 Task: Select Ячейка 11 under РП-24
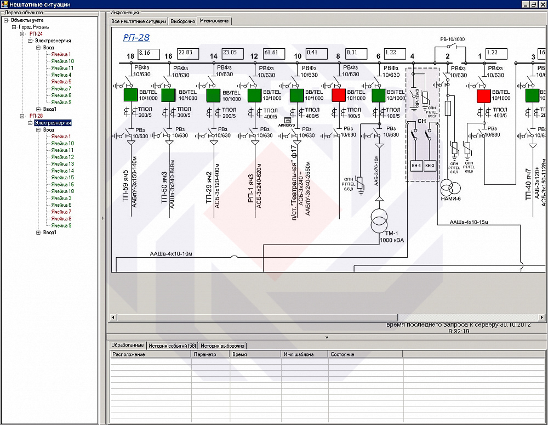62,68
